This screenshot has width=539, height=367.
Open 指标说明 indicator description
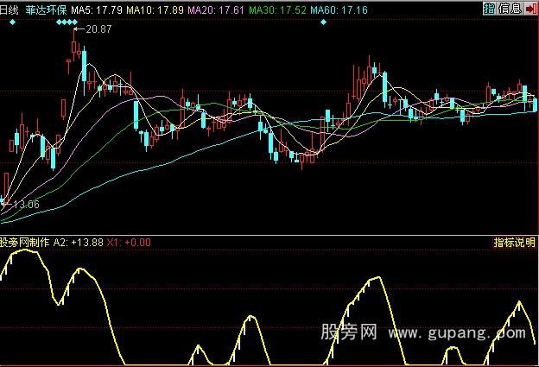pyautogui.click(x=515, y=243)
